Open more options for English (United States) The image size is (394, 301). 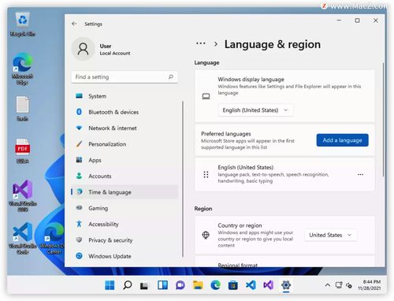[360, 175]
